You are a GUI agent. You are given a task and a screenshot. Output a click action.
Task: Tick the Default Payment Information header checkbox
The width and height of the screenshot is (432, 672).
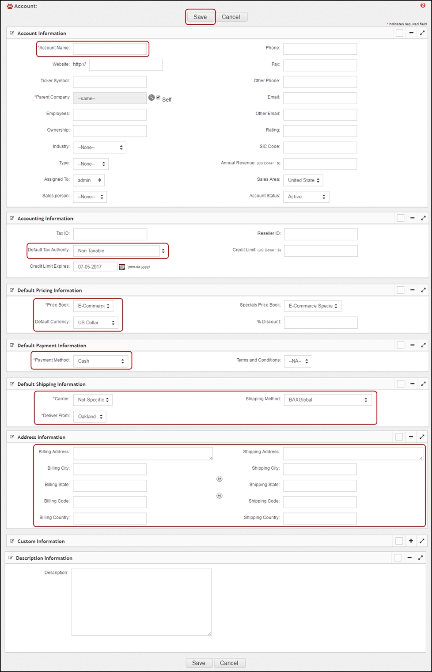(400, 345)
